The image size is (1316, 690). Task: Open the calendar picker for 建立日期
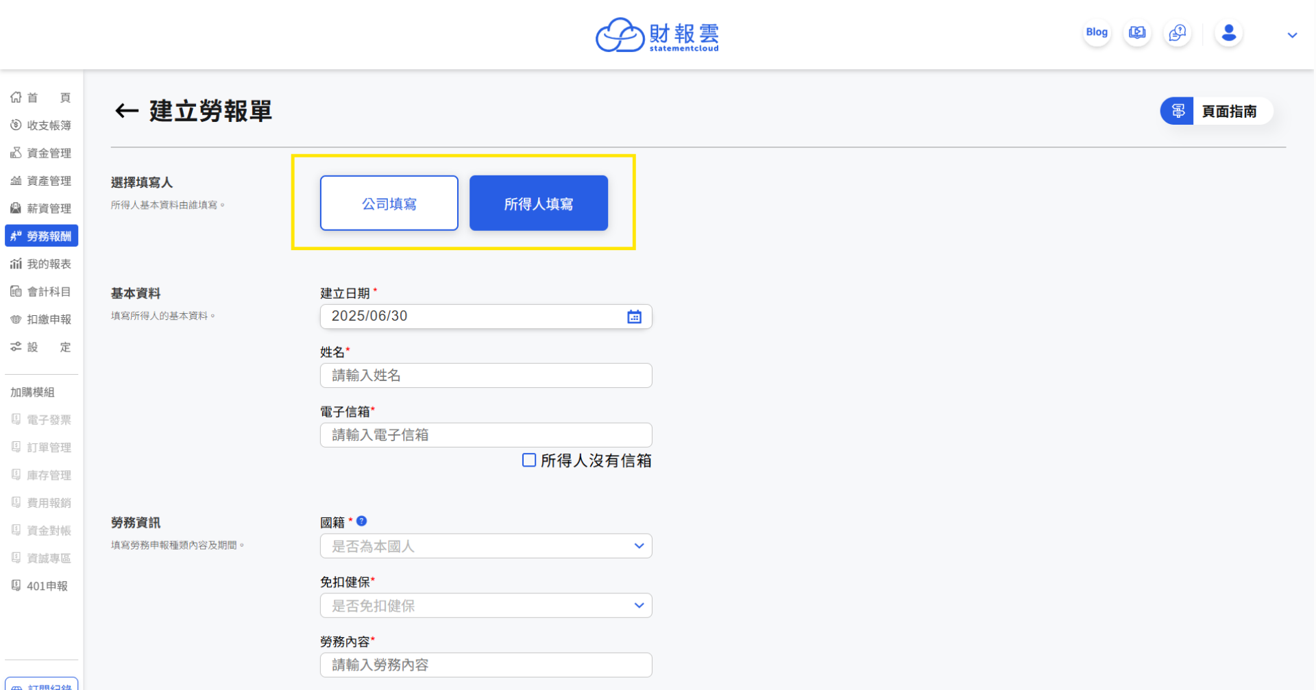tap(634, 317)
